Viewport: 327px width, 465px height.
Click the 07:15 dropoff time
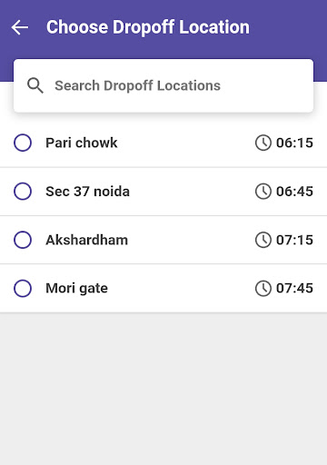point(294,240)
